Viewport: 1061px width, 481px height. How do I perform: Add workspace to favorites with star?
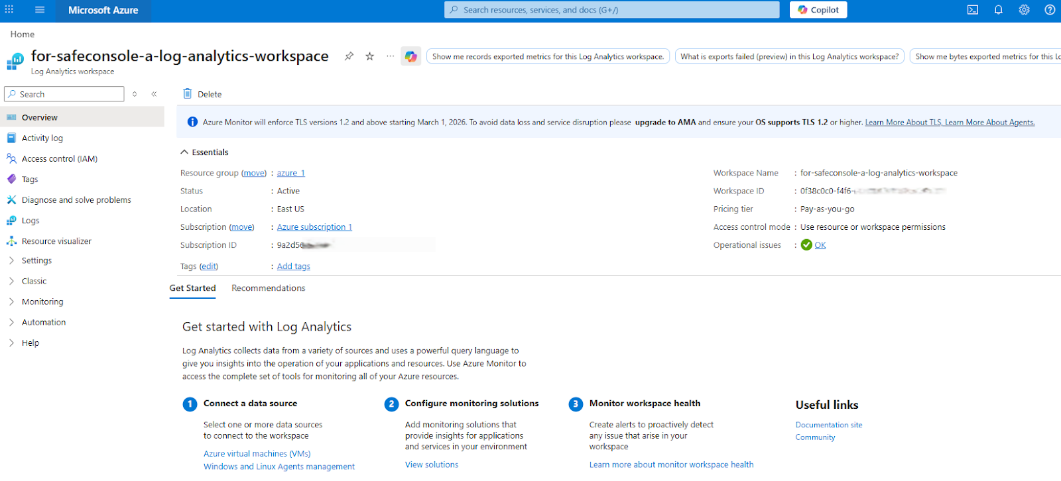(x=370, y=56)
